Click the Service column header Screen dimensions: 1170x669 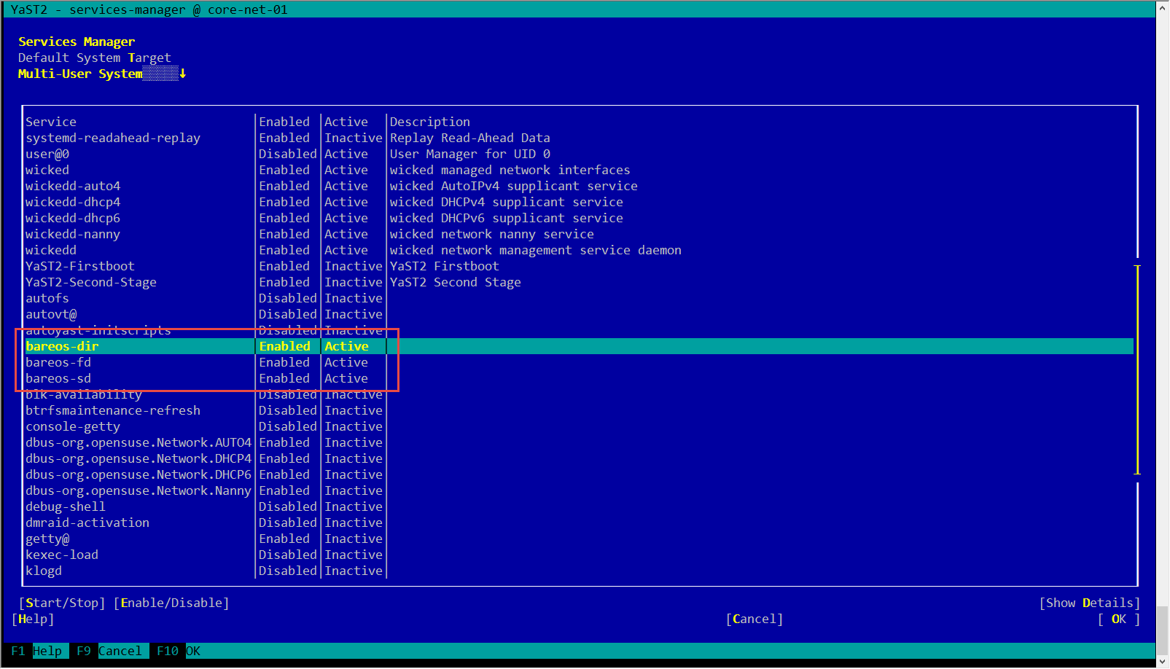point(51,122)
